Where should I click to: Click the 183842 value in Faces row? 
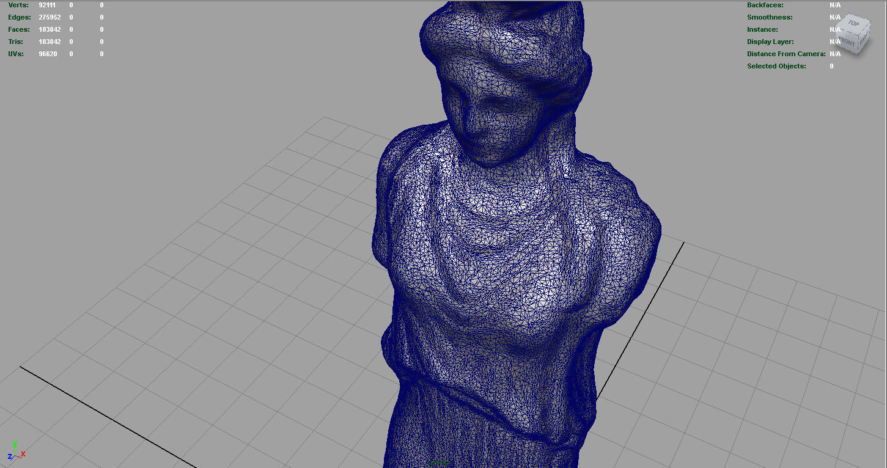tap(49, 29)
